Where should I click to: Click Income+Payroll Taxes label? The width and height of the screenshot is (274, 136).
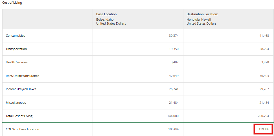pos(21,89)
